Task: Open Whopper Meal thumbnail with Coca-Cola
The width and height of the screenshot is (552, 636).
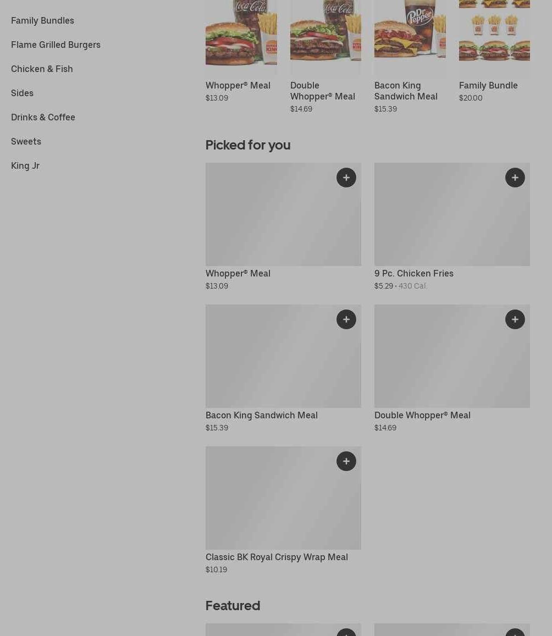Action: pyautogui.click(x=241, y=36)
